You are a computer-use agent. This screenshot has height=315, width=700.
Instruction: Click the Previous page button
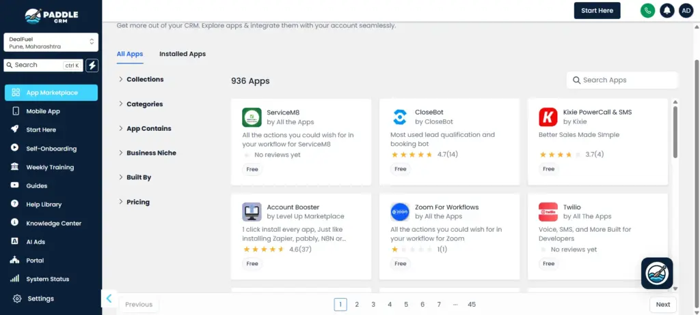click(139, 304)
